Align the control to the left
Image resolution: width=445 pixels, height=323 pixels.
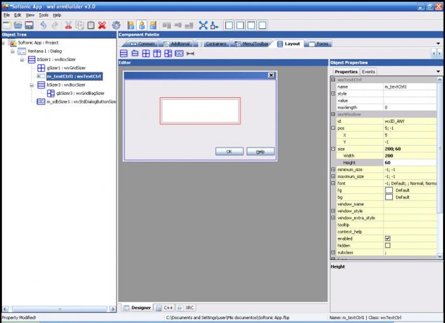click(131, 25)
